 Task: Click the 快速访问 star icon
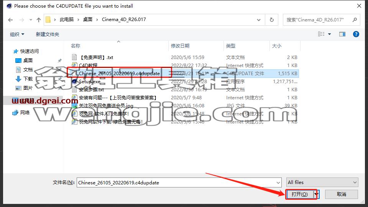pyautogui.click(x=16, y=51)
